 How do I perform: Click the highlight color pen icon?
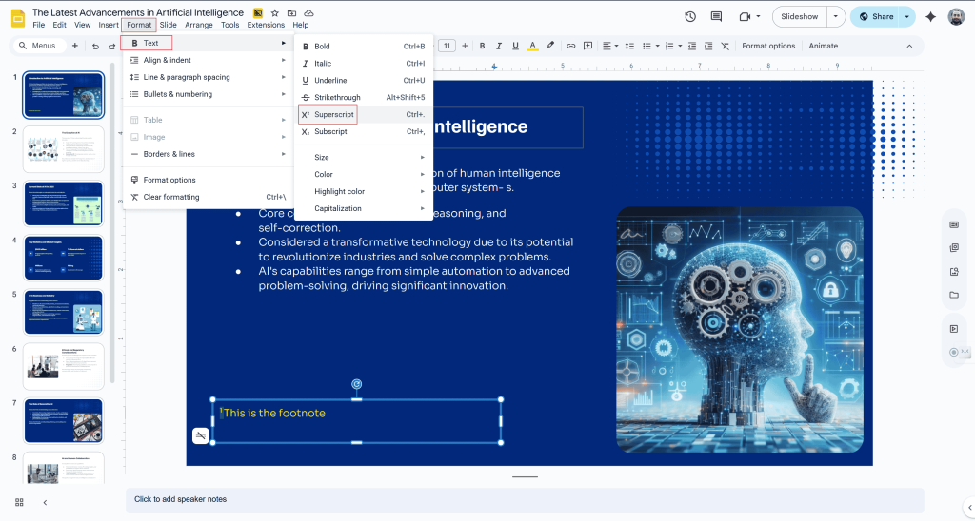(x=550, y=46)
